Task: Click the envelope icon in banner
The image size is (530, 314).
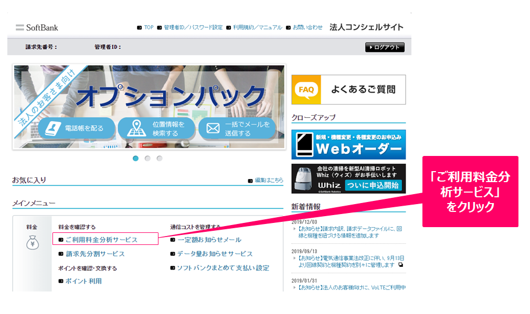Action: 213,128
